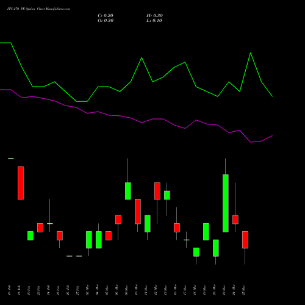Click the last red candle above 25 Mar
This screenshot has width=305, height=305.
pos(245,240)
